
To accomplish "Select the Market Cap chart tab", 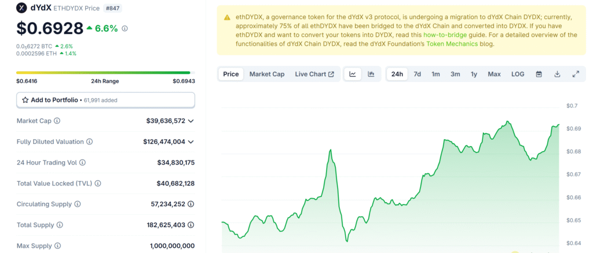I will point(266,75).
